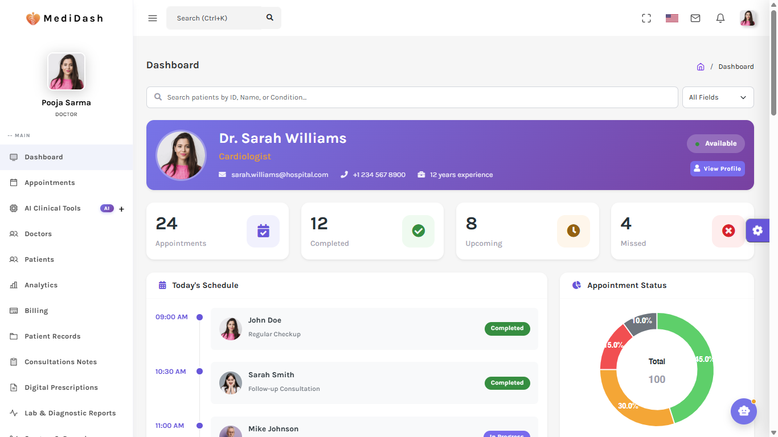Click the Upcoming clock card icon
This screenshot has width=778, height=437.
click(x=574, y=231)
